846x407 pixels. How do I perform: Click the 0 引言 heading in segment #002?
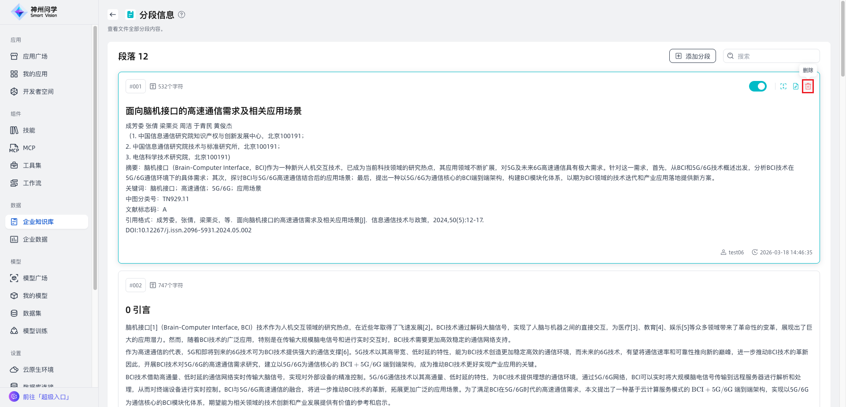click(138, 310)
